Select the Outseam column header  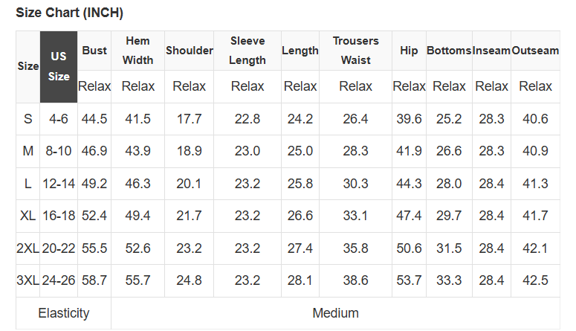pos(535,51)
